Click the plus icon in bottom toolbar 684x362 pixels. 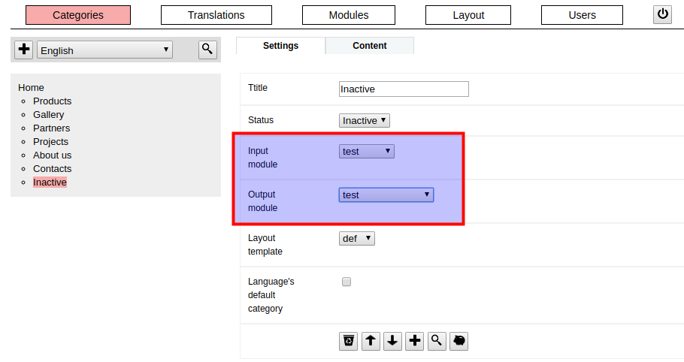415,341
